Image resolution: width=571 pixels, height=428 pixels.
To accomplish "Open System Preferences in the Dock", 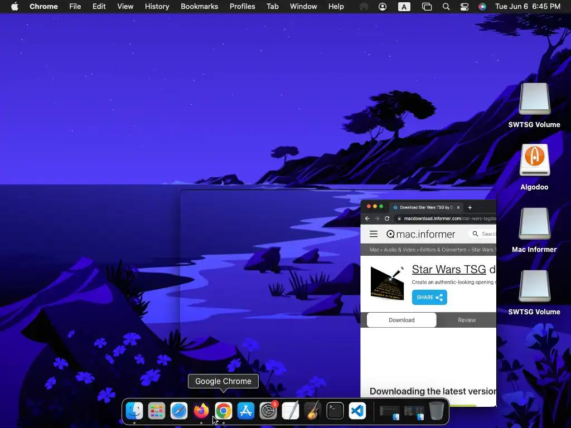I will tap(268, 411).
